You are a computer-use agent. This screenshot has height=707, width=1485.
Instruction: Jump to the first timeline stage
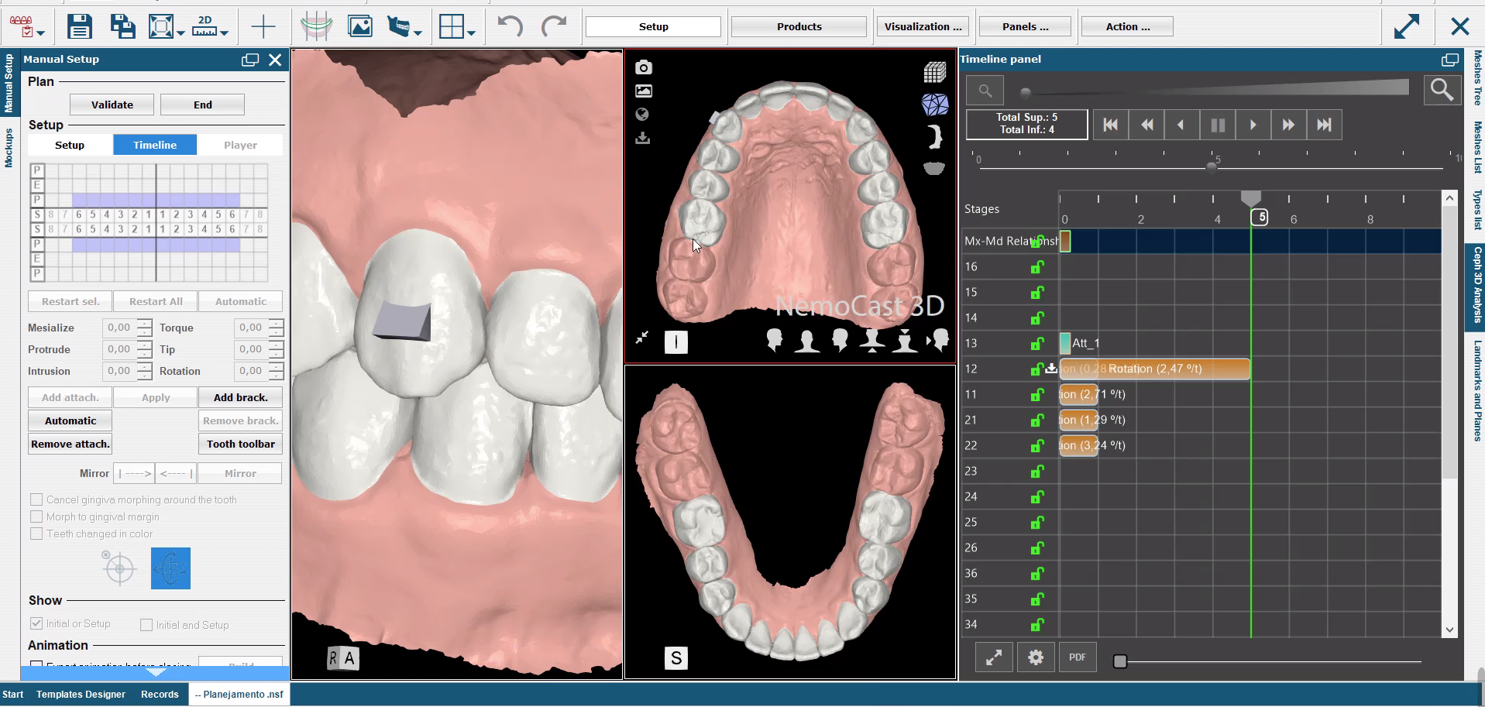tap(1110, 125)
